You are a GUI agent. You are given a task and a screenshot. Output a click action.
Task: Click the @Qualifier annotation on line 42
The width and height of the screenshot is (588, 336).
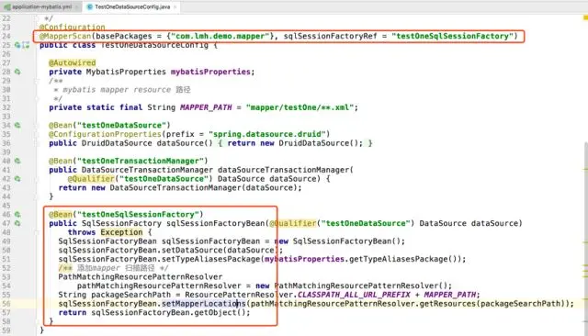91,179
